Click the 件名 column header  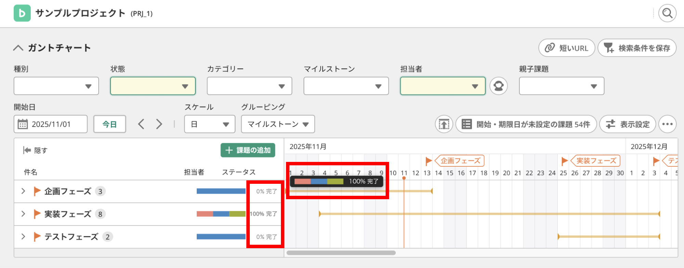point(30,172)
